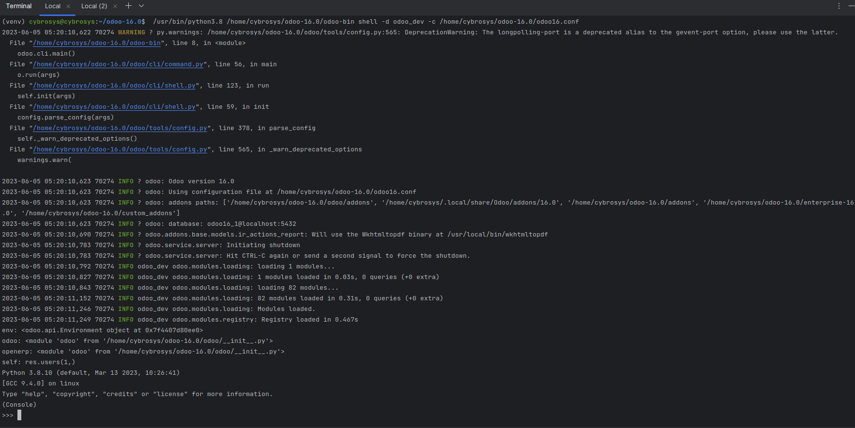Click the 'Hit CTRL-C again' log line
855x428 pixels.
click(x=236, y=256)
